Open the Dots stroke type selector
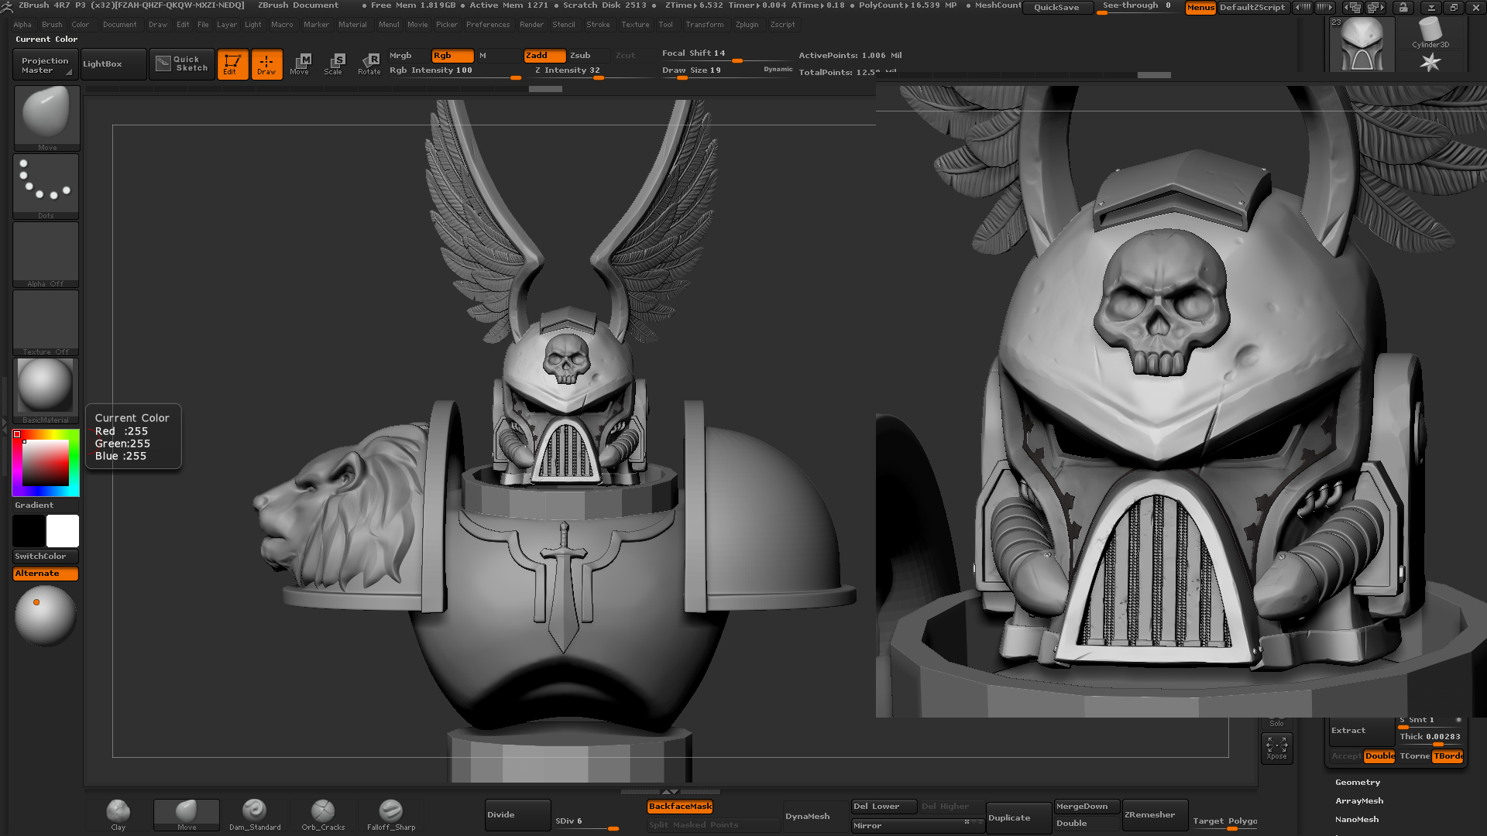This screenshot has width=1487, height=836. tap(46, 186)
